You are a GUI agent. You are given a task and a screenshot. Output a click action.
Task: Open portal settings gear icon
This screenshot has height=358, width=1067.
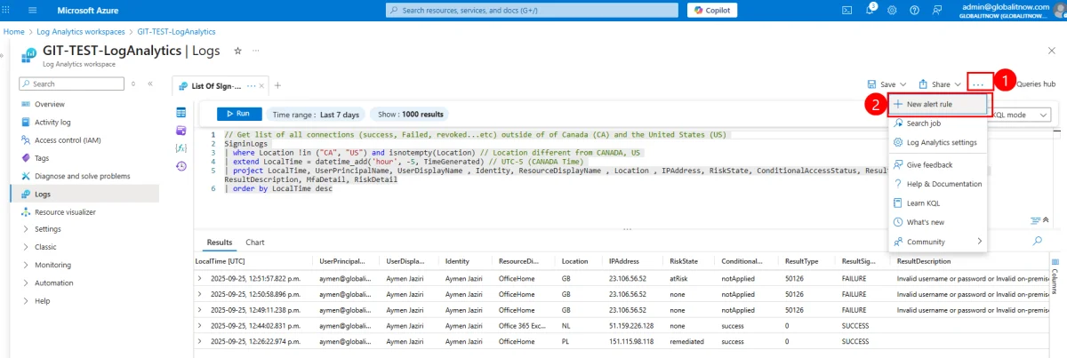892,10
